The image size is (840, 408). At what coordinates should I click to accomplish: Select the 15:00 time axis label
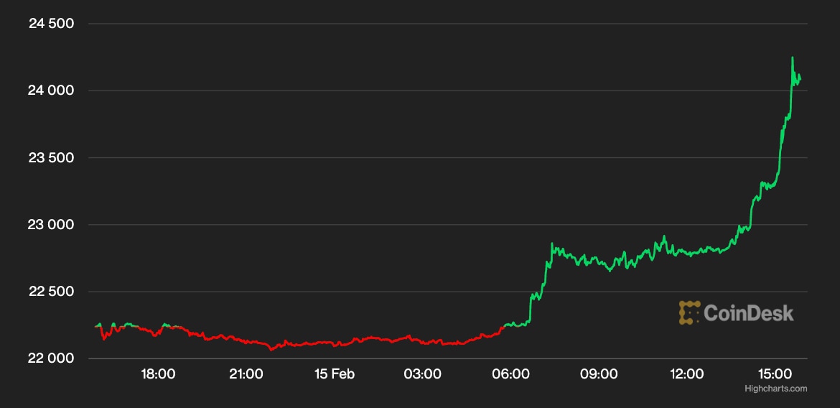click(x=775, y=374)
